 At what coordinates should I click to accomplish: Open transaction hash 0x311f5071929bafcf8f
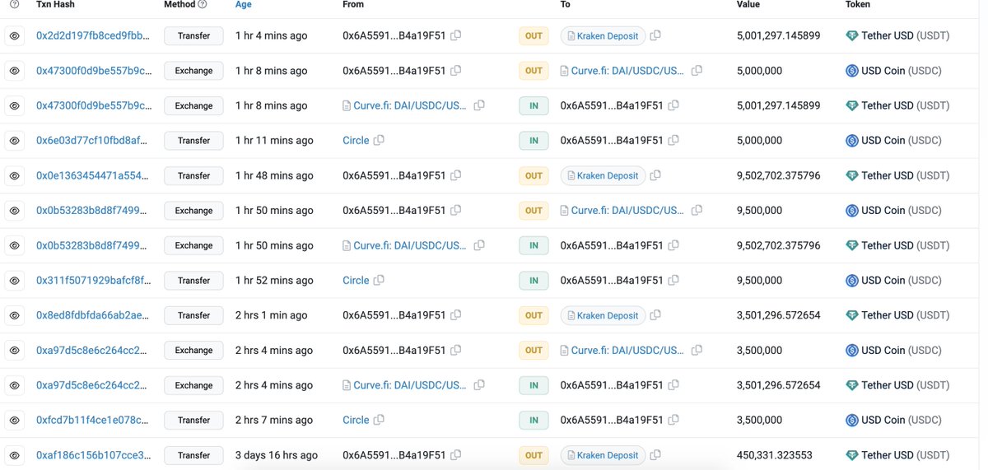point(94,281)
